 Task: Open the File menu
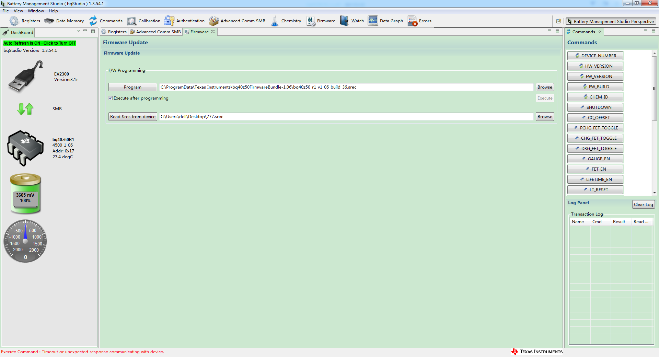tap(5, 11)
